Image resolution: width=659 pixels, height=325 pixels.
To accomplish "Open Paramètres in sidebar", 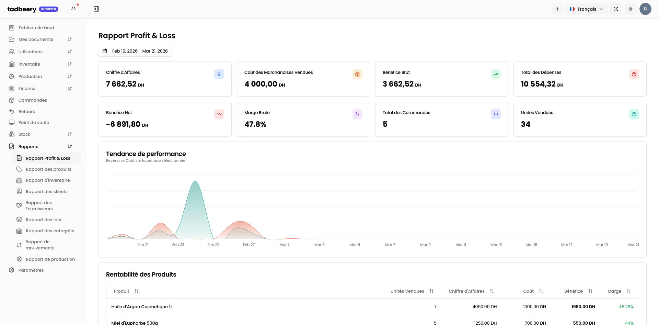I will click(x=31, y=270).
